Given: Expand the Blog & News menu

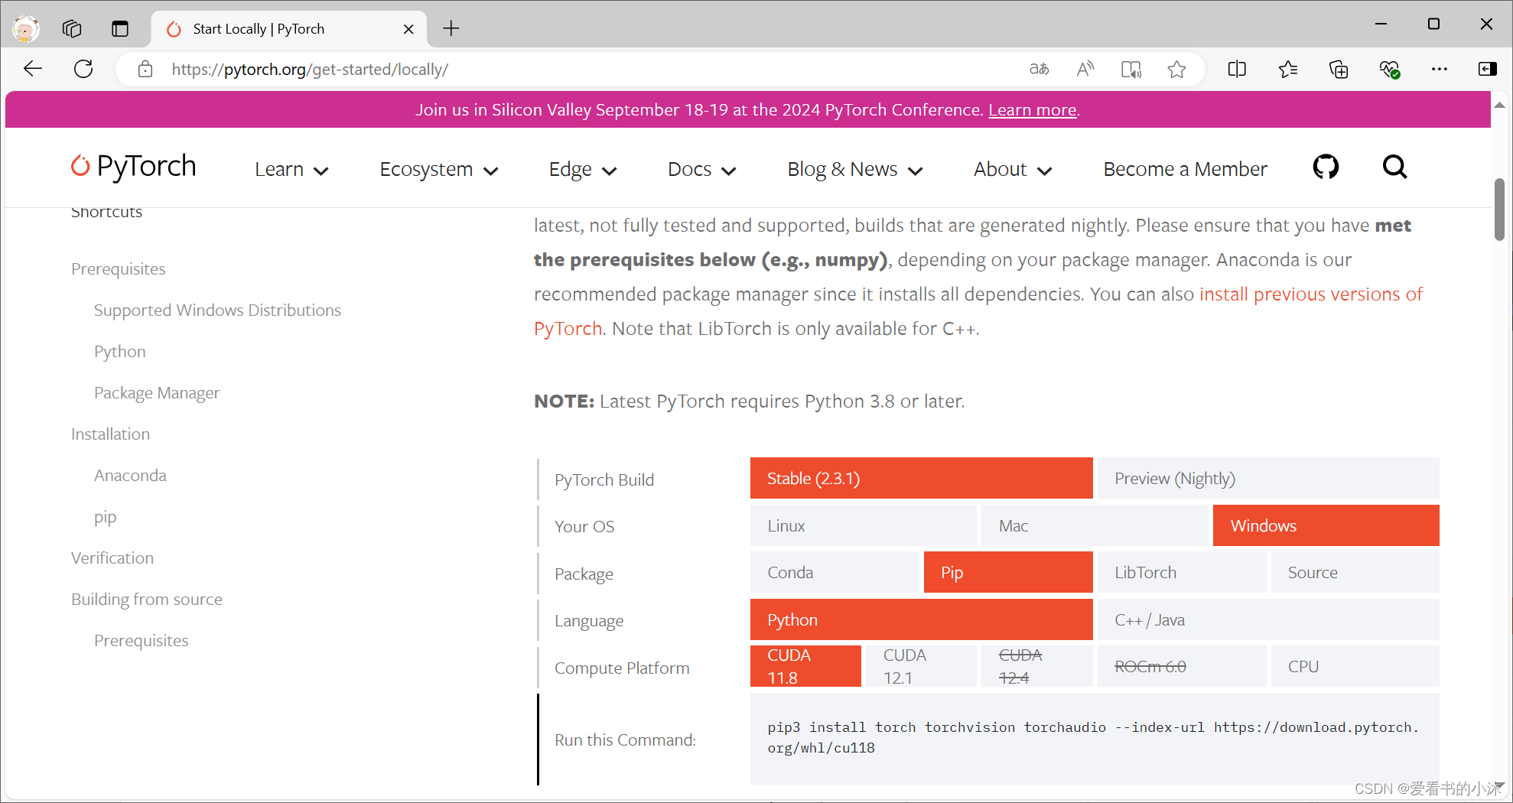Looking at the screenshot, I should 855,170.
